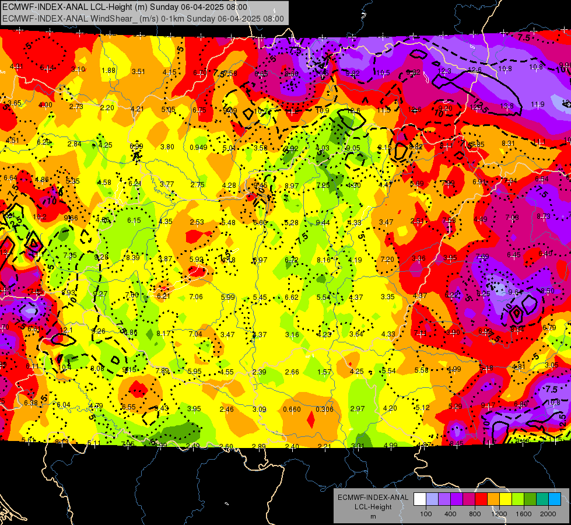Click the grid value 8.97

click(292, 186)
